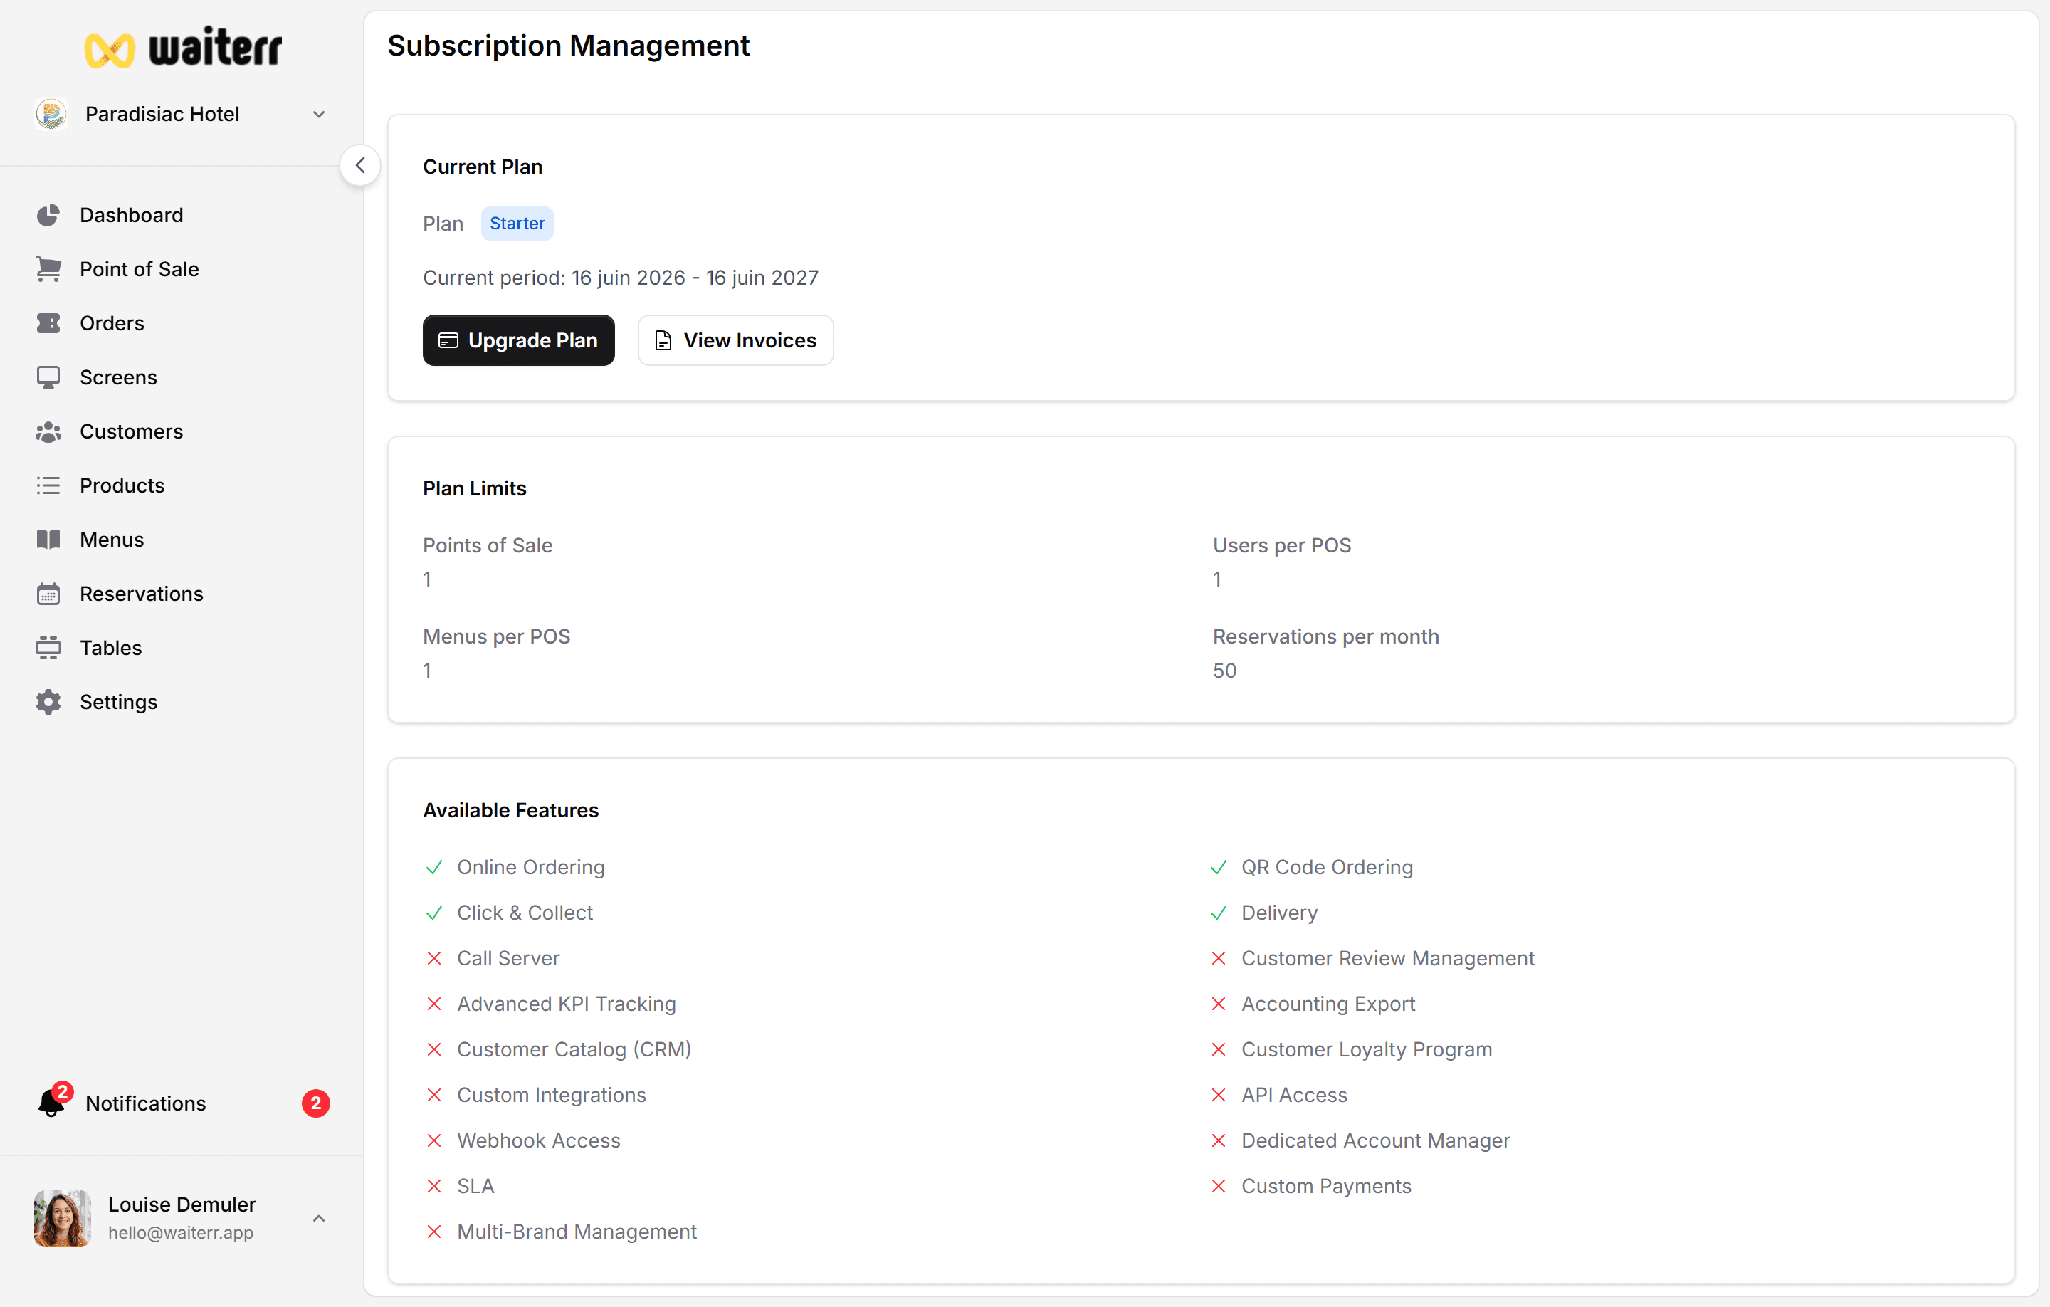The image size is (2050, 1307).
Task: Click the Delivery checkmark icon
Action: tap(1218, 913)
